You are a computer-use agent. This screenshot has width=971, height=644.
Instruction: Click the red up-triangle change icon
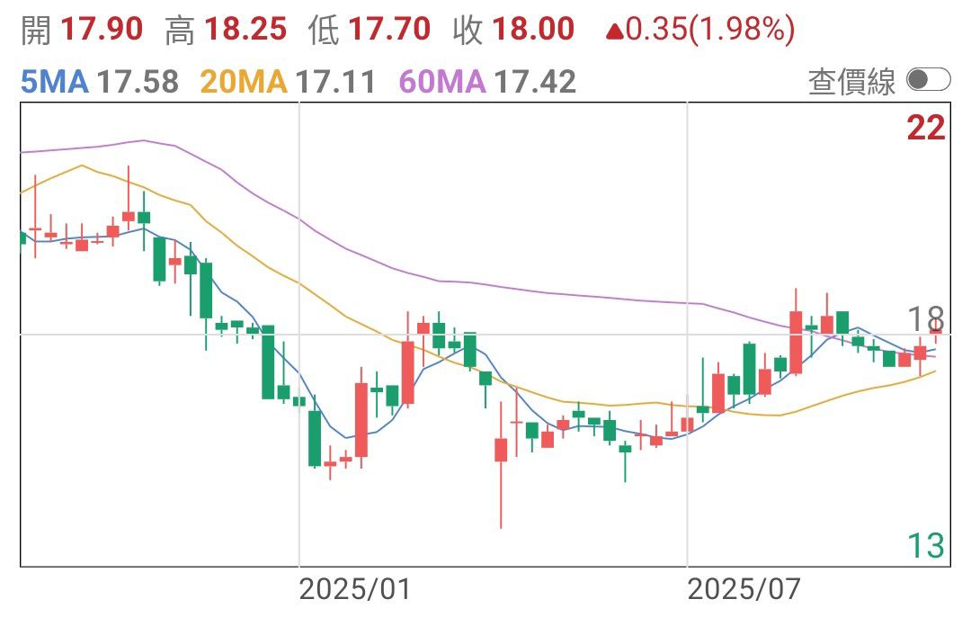click(614, 31)
